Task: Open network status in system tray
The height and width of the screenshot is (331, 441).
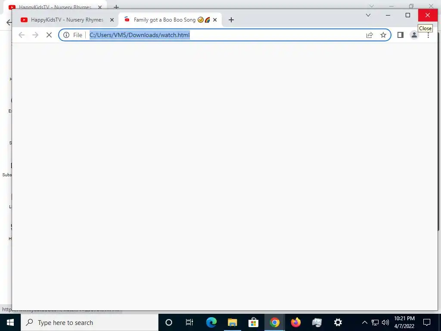Action: 375,322
